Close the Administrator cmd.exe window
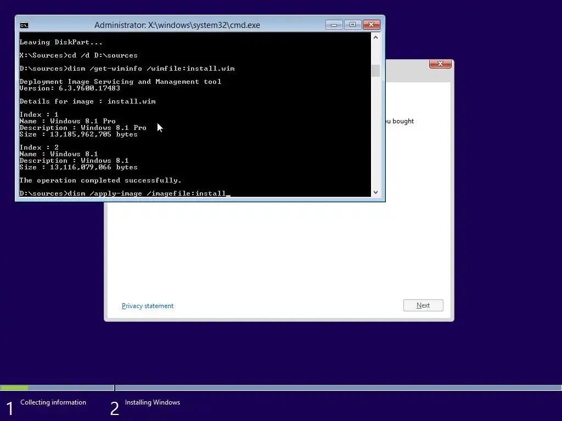 pyautogui.click(x=372, y=25)
